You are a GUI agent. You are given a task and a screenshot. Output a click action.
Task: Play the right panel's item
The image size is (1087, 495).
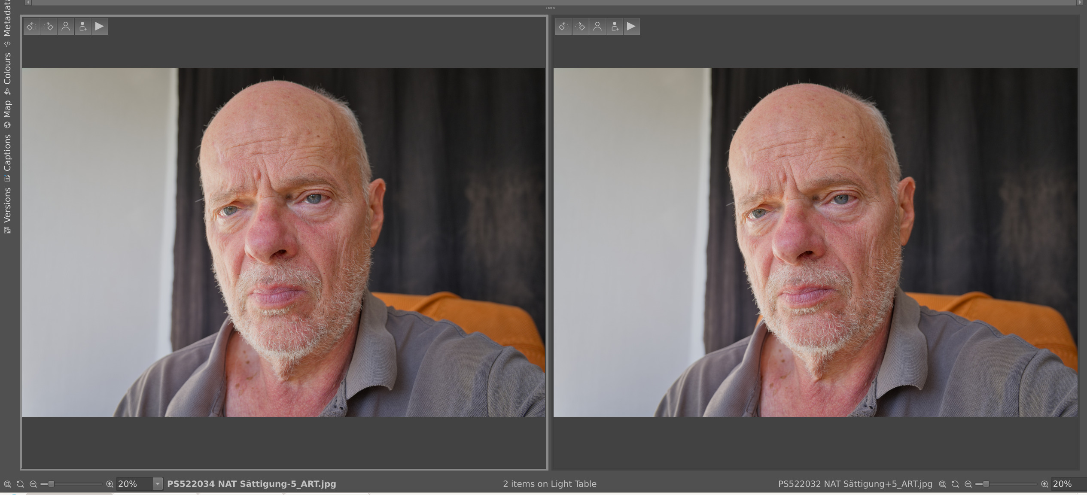[631, 27]
